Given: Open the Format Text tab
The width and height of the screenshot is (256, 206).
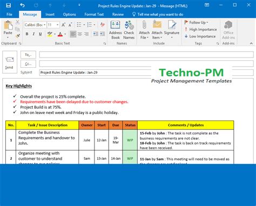Looking at the screenshot, I should click(94, 15).
